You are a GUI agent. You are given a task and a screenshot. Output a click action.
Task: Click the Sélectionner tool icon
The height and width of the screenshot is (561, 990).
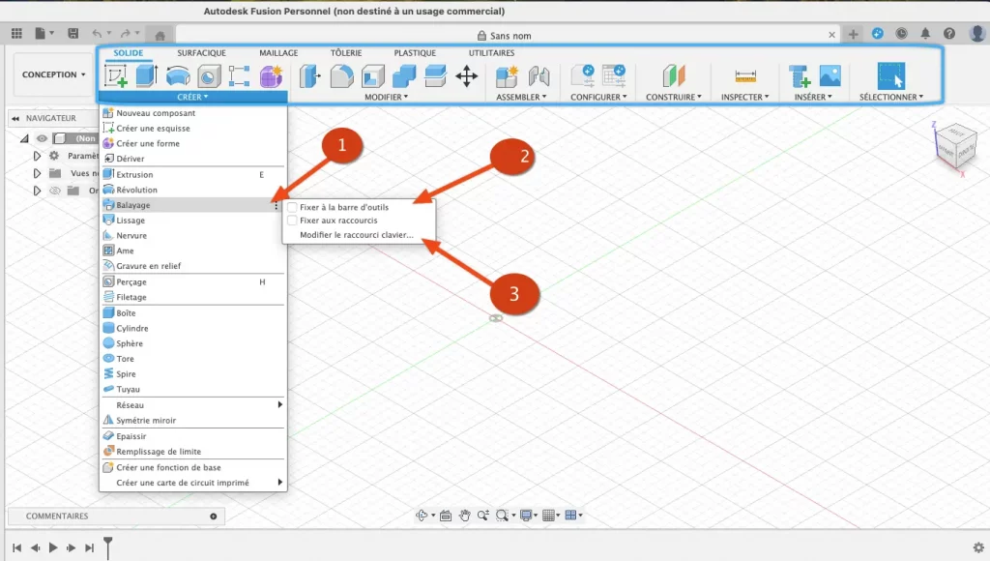point(890,76)
